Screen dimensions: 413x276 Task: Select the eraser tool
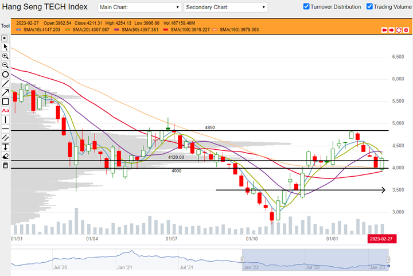[x=5, y=156]
